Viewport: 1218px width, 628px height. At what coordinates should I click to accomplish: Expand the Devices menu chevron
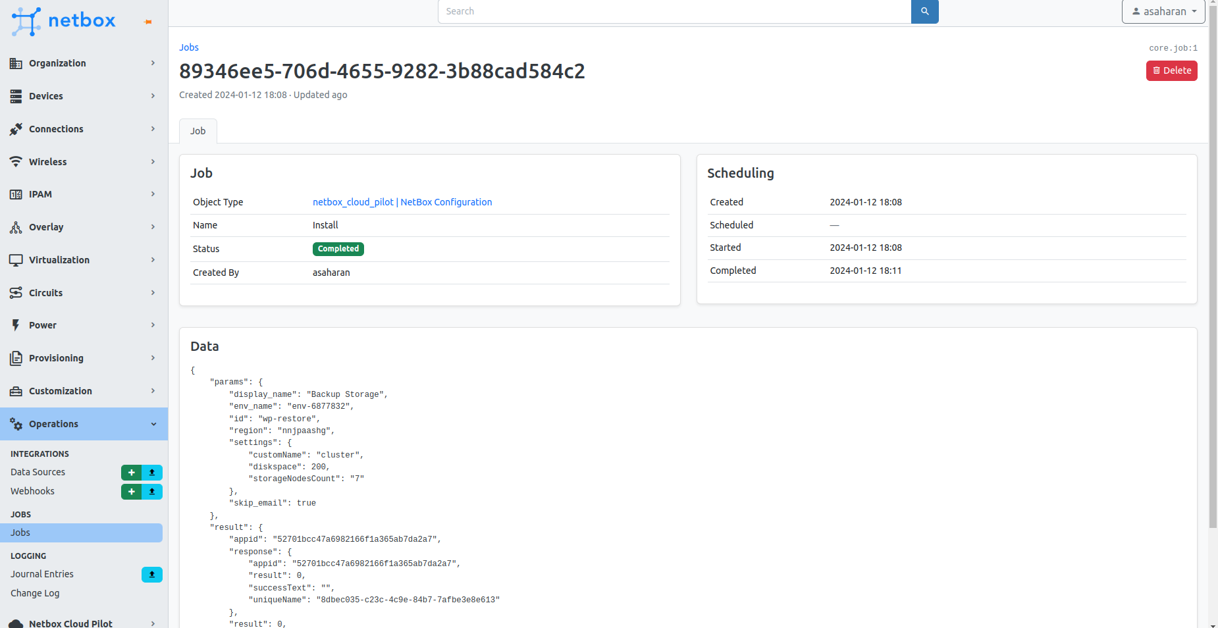[153, 96]
